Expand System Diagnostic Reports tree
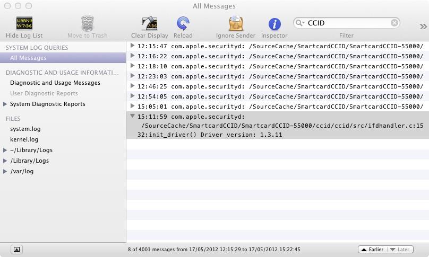This screenshot has height=257, width=429. [x=5, y=104]
